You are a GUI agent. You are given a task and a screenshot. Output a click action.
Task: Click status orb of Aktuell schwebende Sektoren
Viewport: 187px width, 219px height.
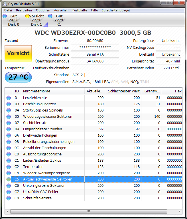click(9, 179)
